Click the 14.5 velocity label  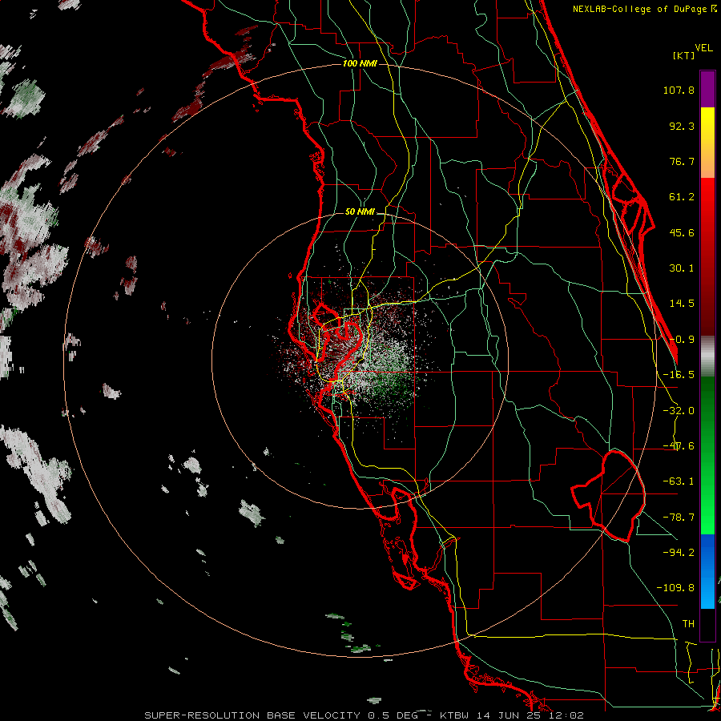pos(682,304)
